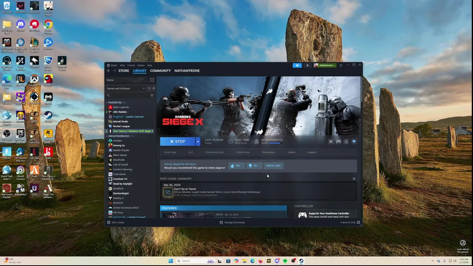Click the ready-to-play filter icon
The width and height of the screenshot is (473, 266).
pos(154,88)
